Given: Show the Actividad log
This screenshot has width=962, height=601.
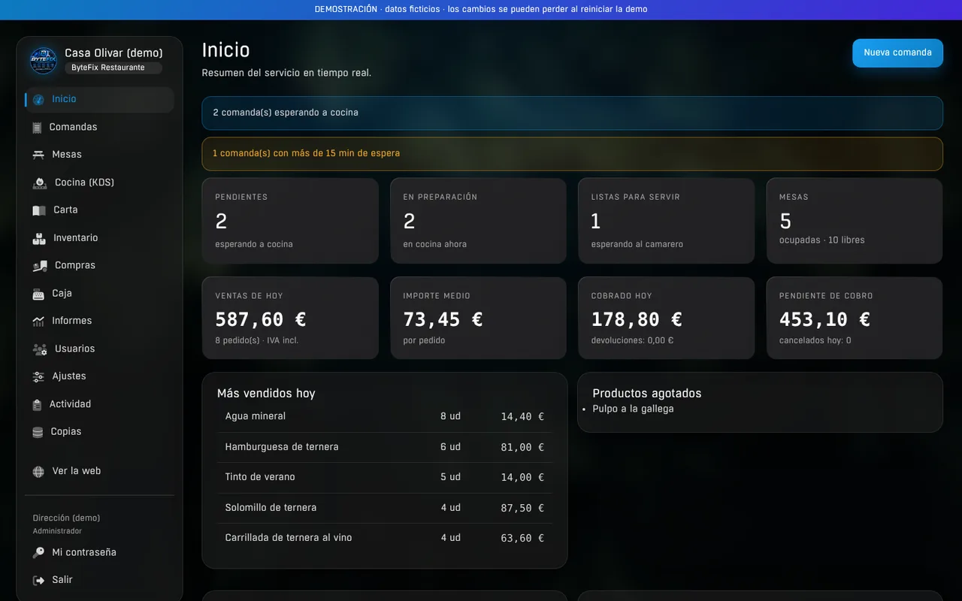Looking at the screenshot, I should click(99, 404).
